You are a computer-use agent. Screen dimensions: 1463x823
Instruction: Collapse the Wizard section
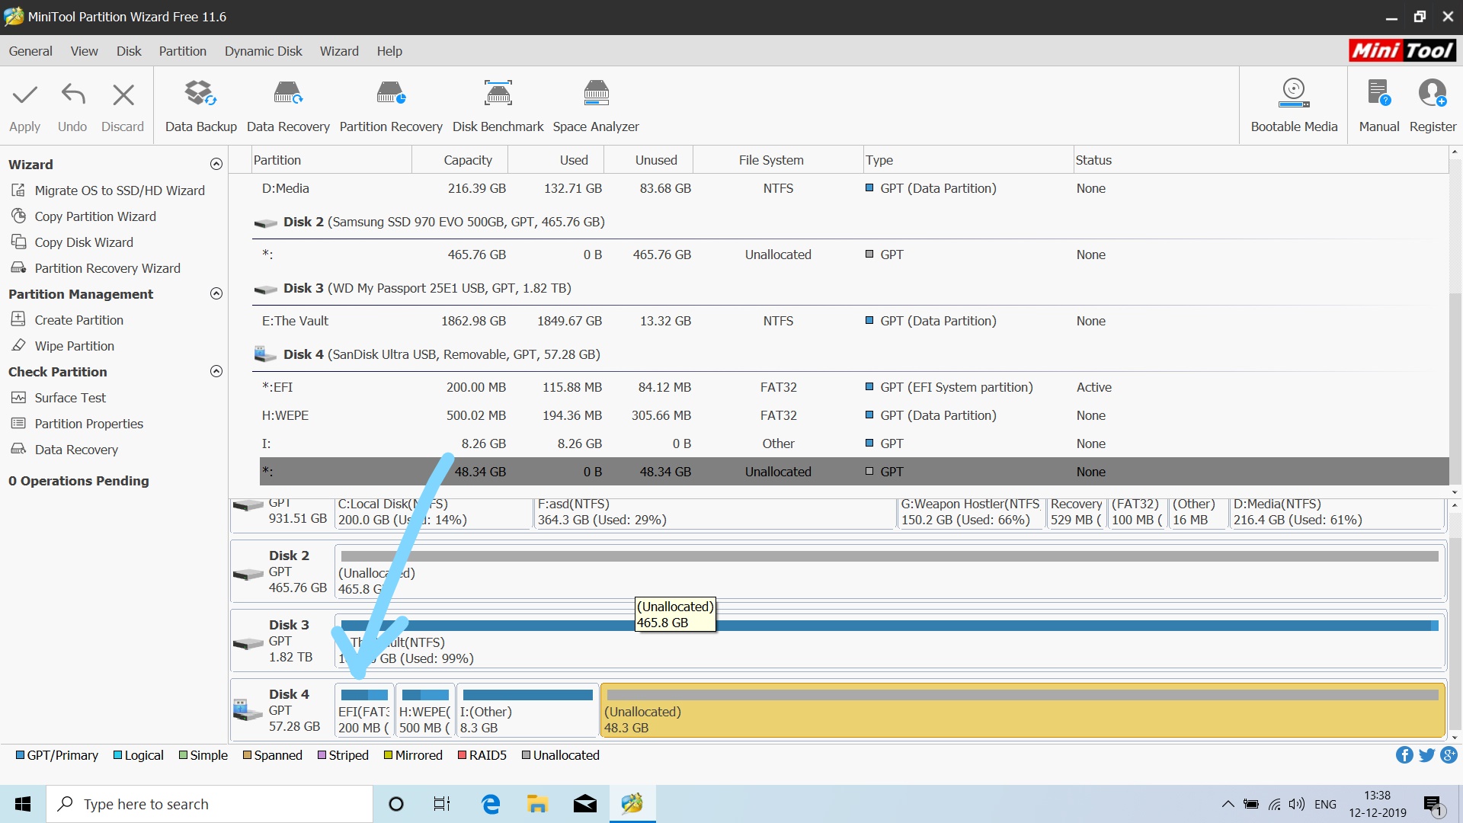tap(216, 164)
